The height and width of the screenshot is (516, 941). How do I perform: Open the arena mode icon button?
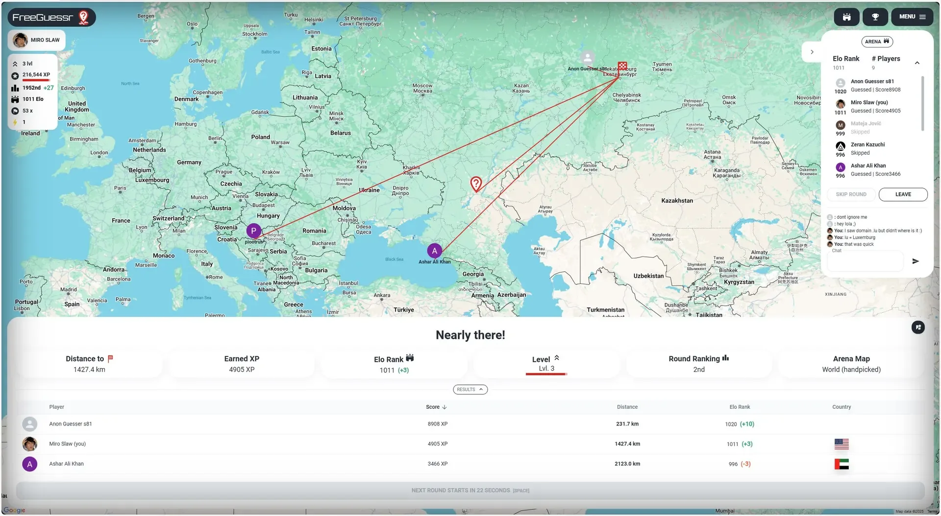846,17
